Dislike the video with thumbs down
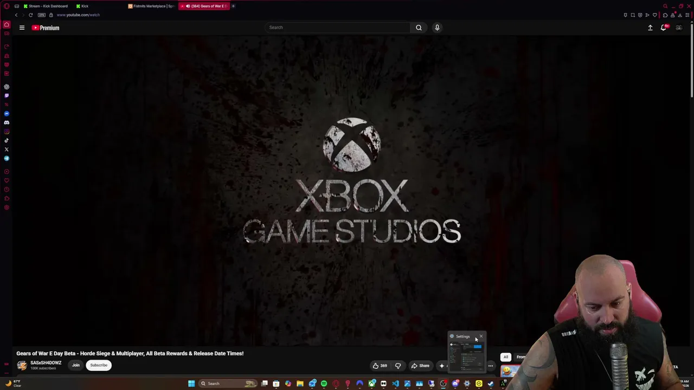 pos(398,366)
